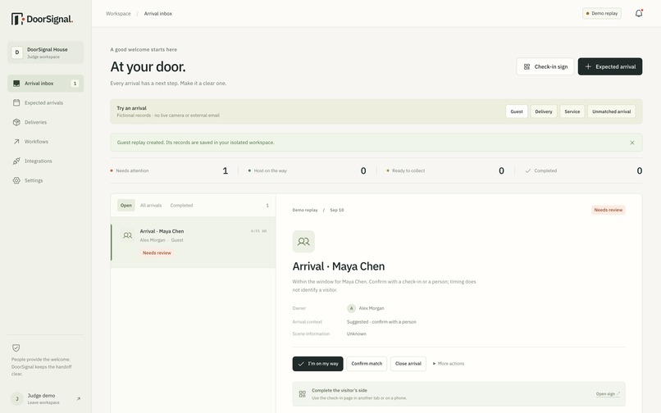Click the Demo replay breadcrumb in detail panel

click(305, 210)
